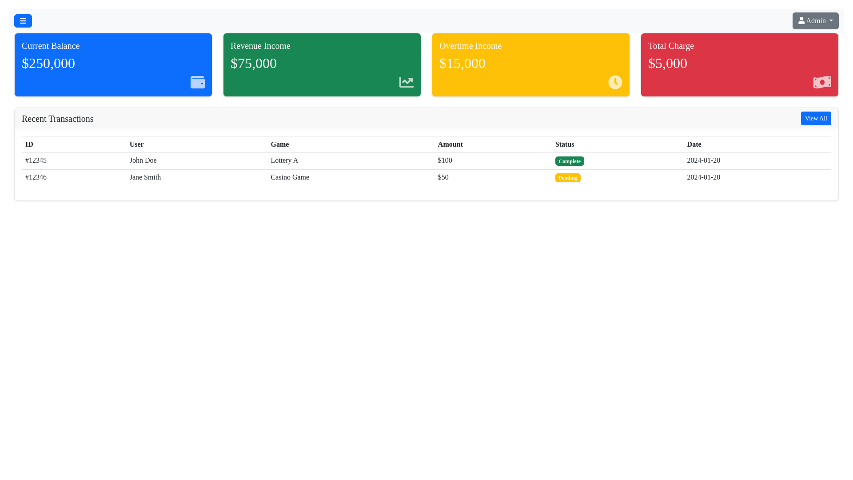Open the Recent Transactions panel header

click(x=58, y=119)
